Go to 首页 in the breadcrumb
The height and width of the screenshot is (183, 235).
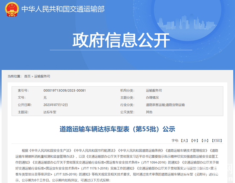click(27, 77)
